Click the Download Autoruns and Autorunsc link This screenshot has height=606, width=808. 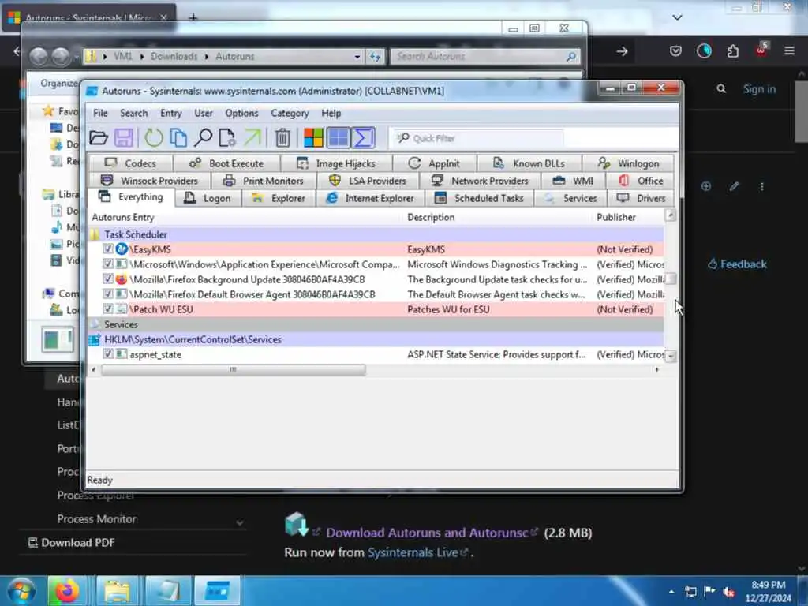click(427, 533)
